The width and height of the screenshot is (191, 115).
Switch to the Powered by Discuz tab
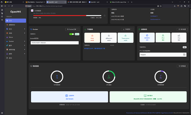[x=35, y=2]
